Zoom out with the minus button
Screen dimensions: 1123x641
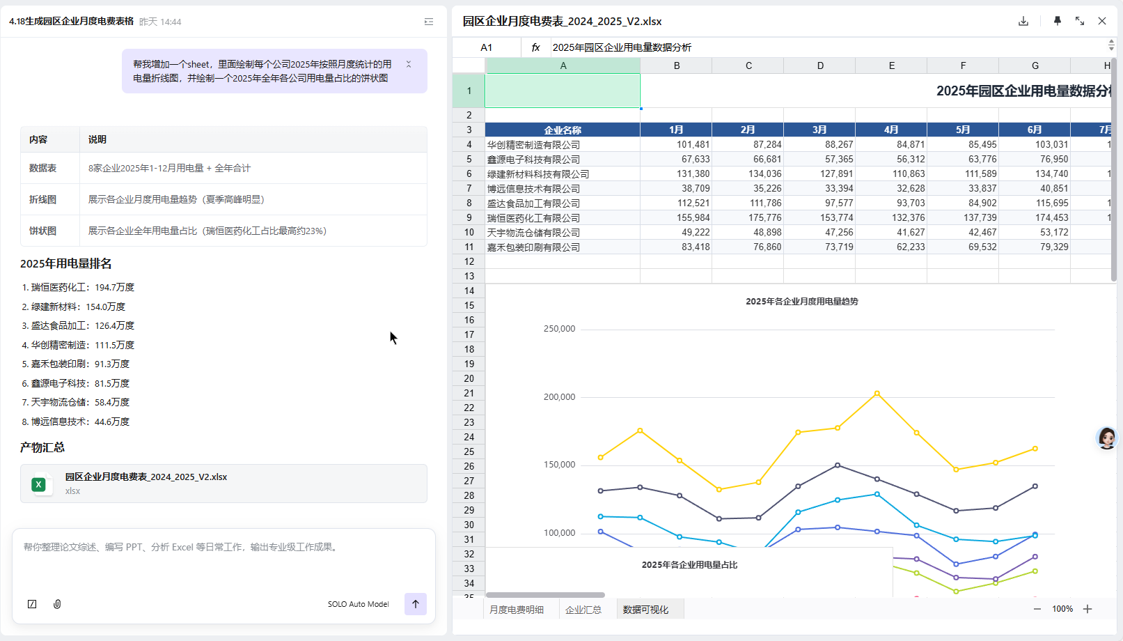1037,609
